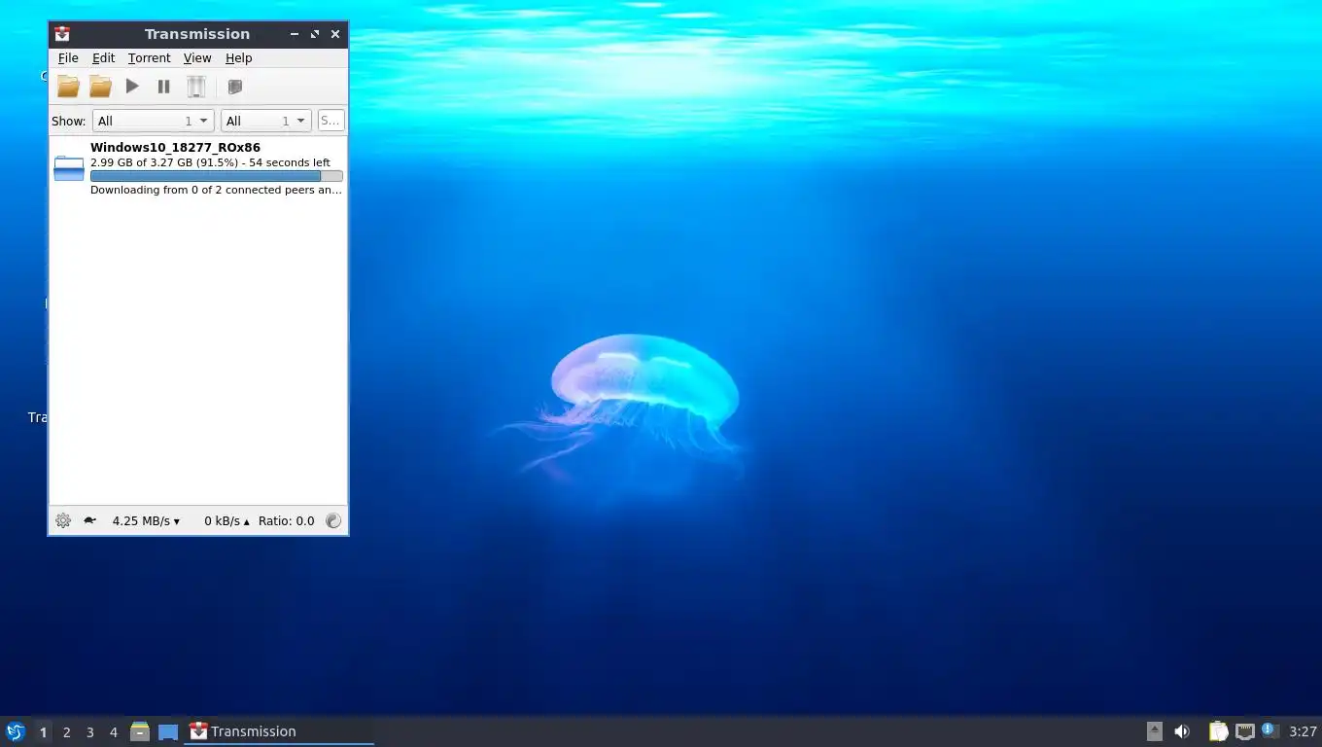Click the first folder icon in Transmission's toolbar

tap(68, 87)
